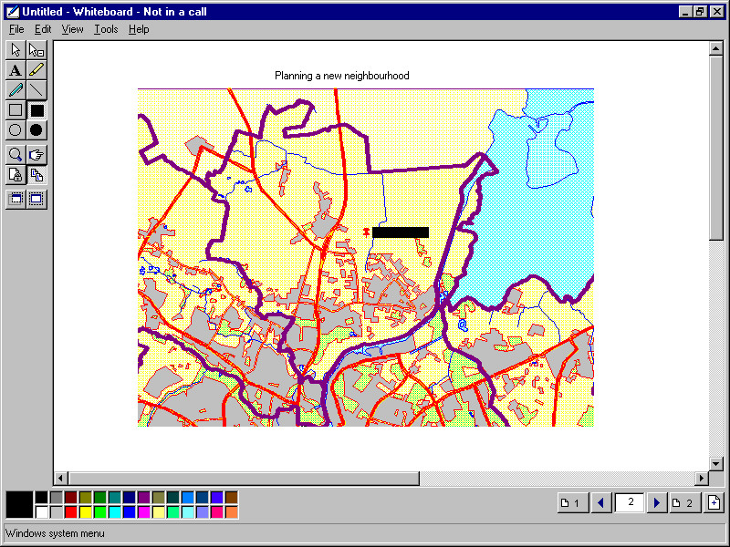Choose the Text tool
Image resolution: width=730 pixels, height=547 pixels.
coord(16,70)
